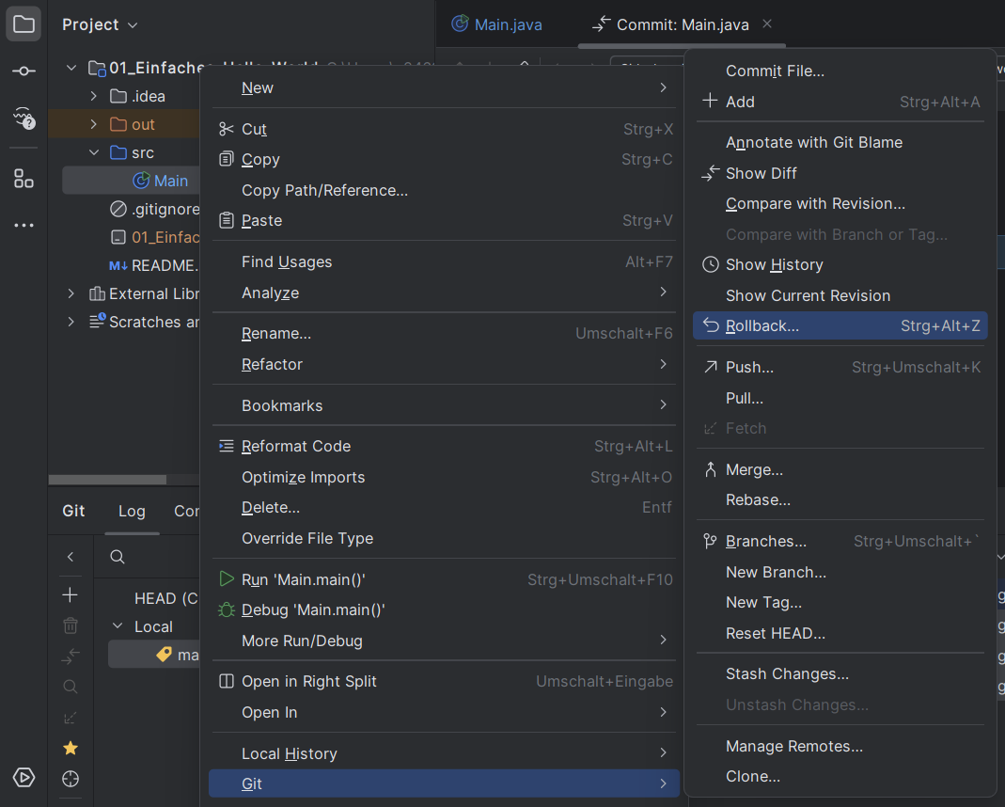Image resolution: width=1005 pixels, height=807 pixels.
Task: Click the delete branch trash icon
Action: click(x=71, y=625)
